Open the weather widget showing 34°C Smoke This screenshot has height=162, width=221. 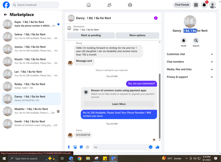tap(171, 158)
